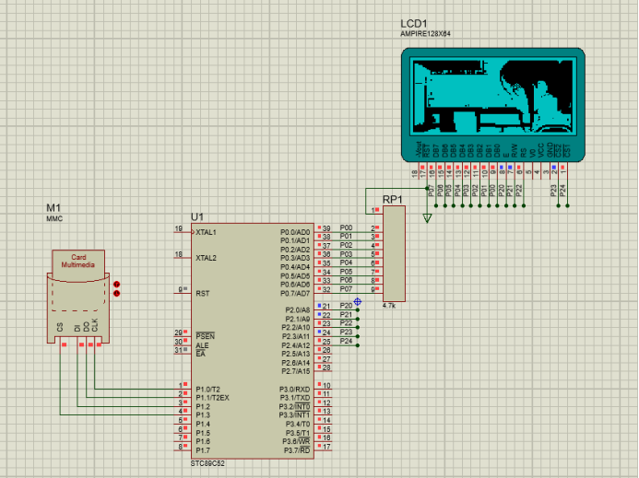Click the P0.0/AD0 pin label

click(x=295, y=232)
